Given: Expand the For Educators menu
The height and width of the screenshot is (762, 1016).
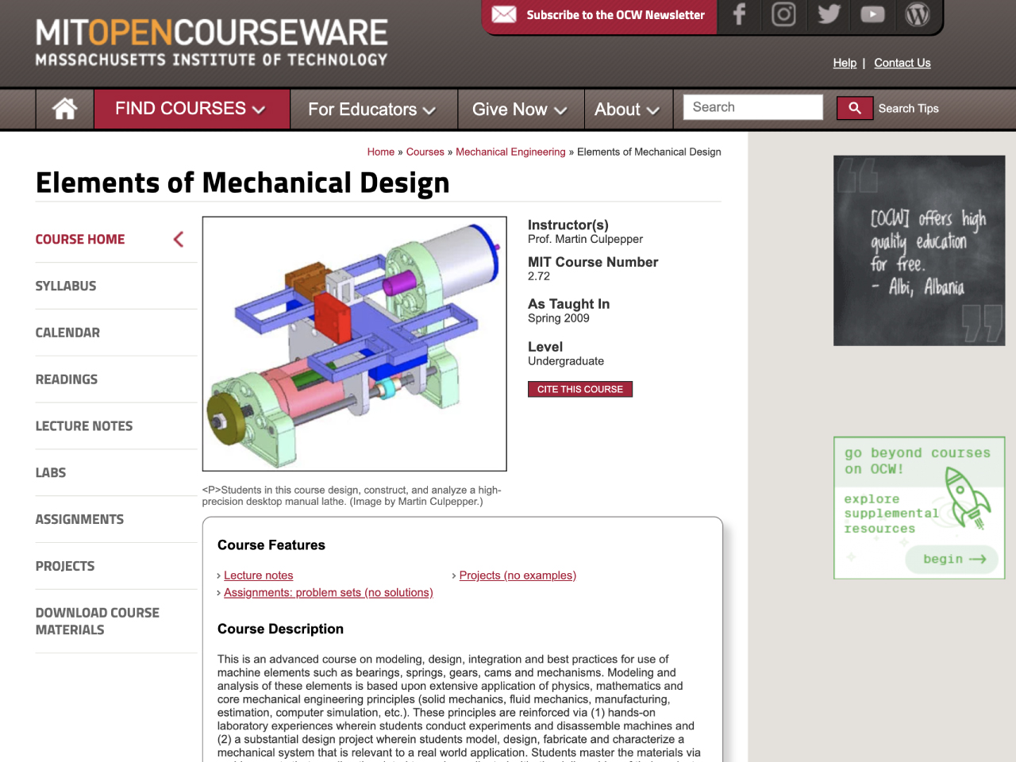Looking at the screenshot, I should coord(372,110).
